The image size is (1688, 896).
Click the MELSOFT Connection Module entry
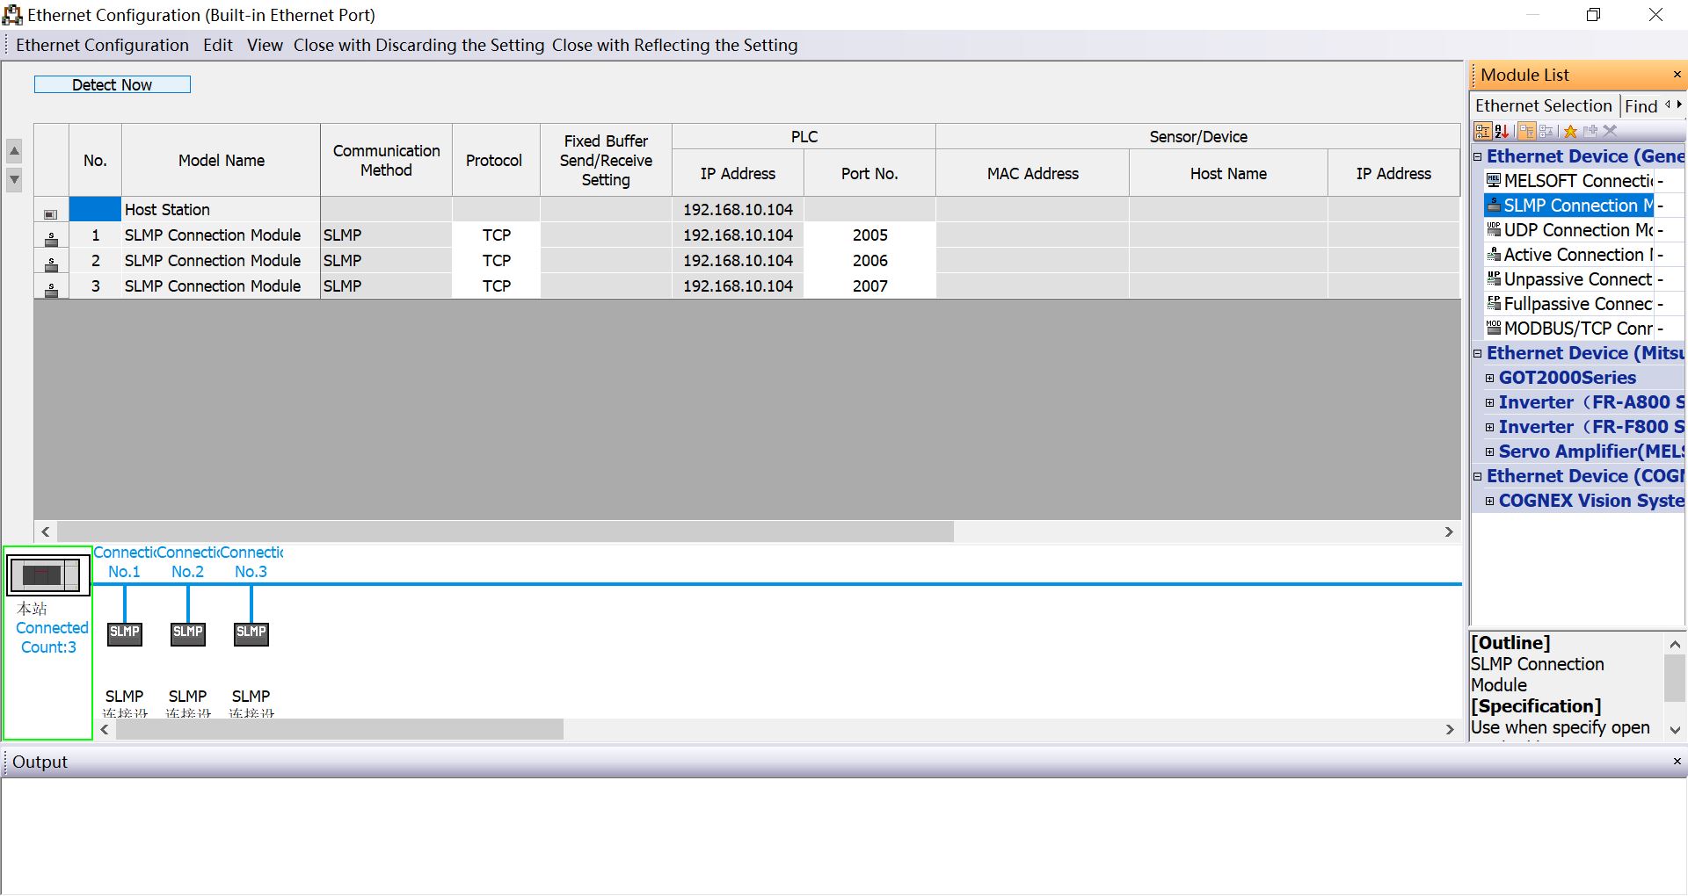click(1574, 180)
